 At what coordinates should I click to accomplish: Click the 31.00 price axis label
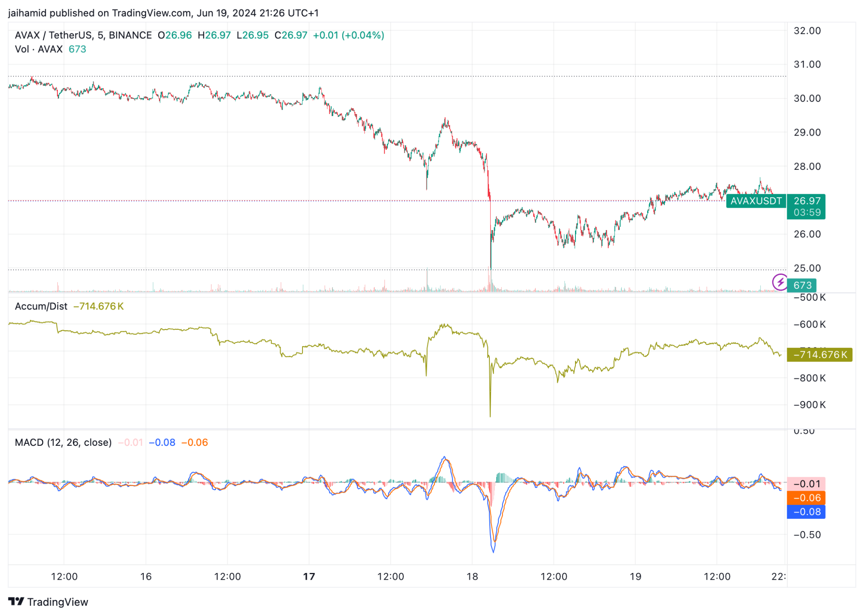807,65
